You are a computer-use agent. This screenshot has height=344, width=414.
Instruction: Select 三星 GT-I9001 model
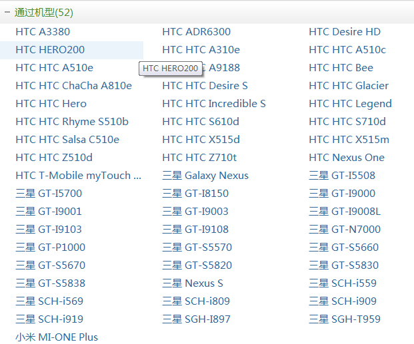(49, 211)
